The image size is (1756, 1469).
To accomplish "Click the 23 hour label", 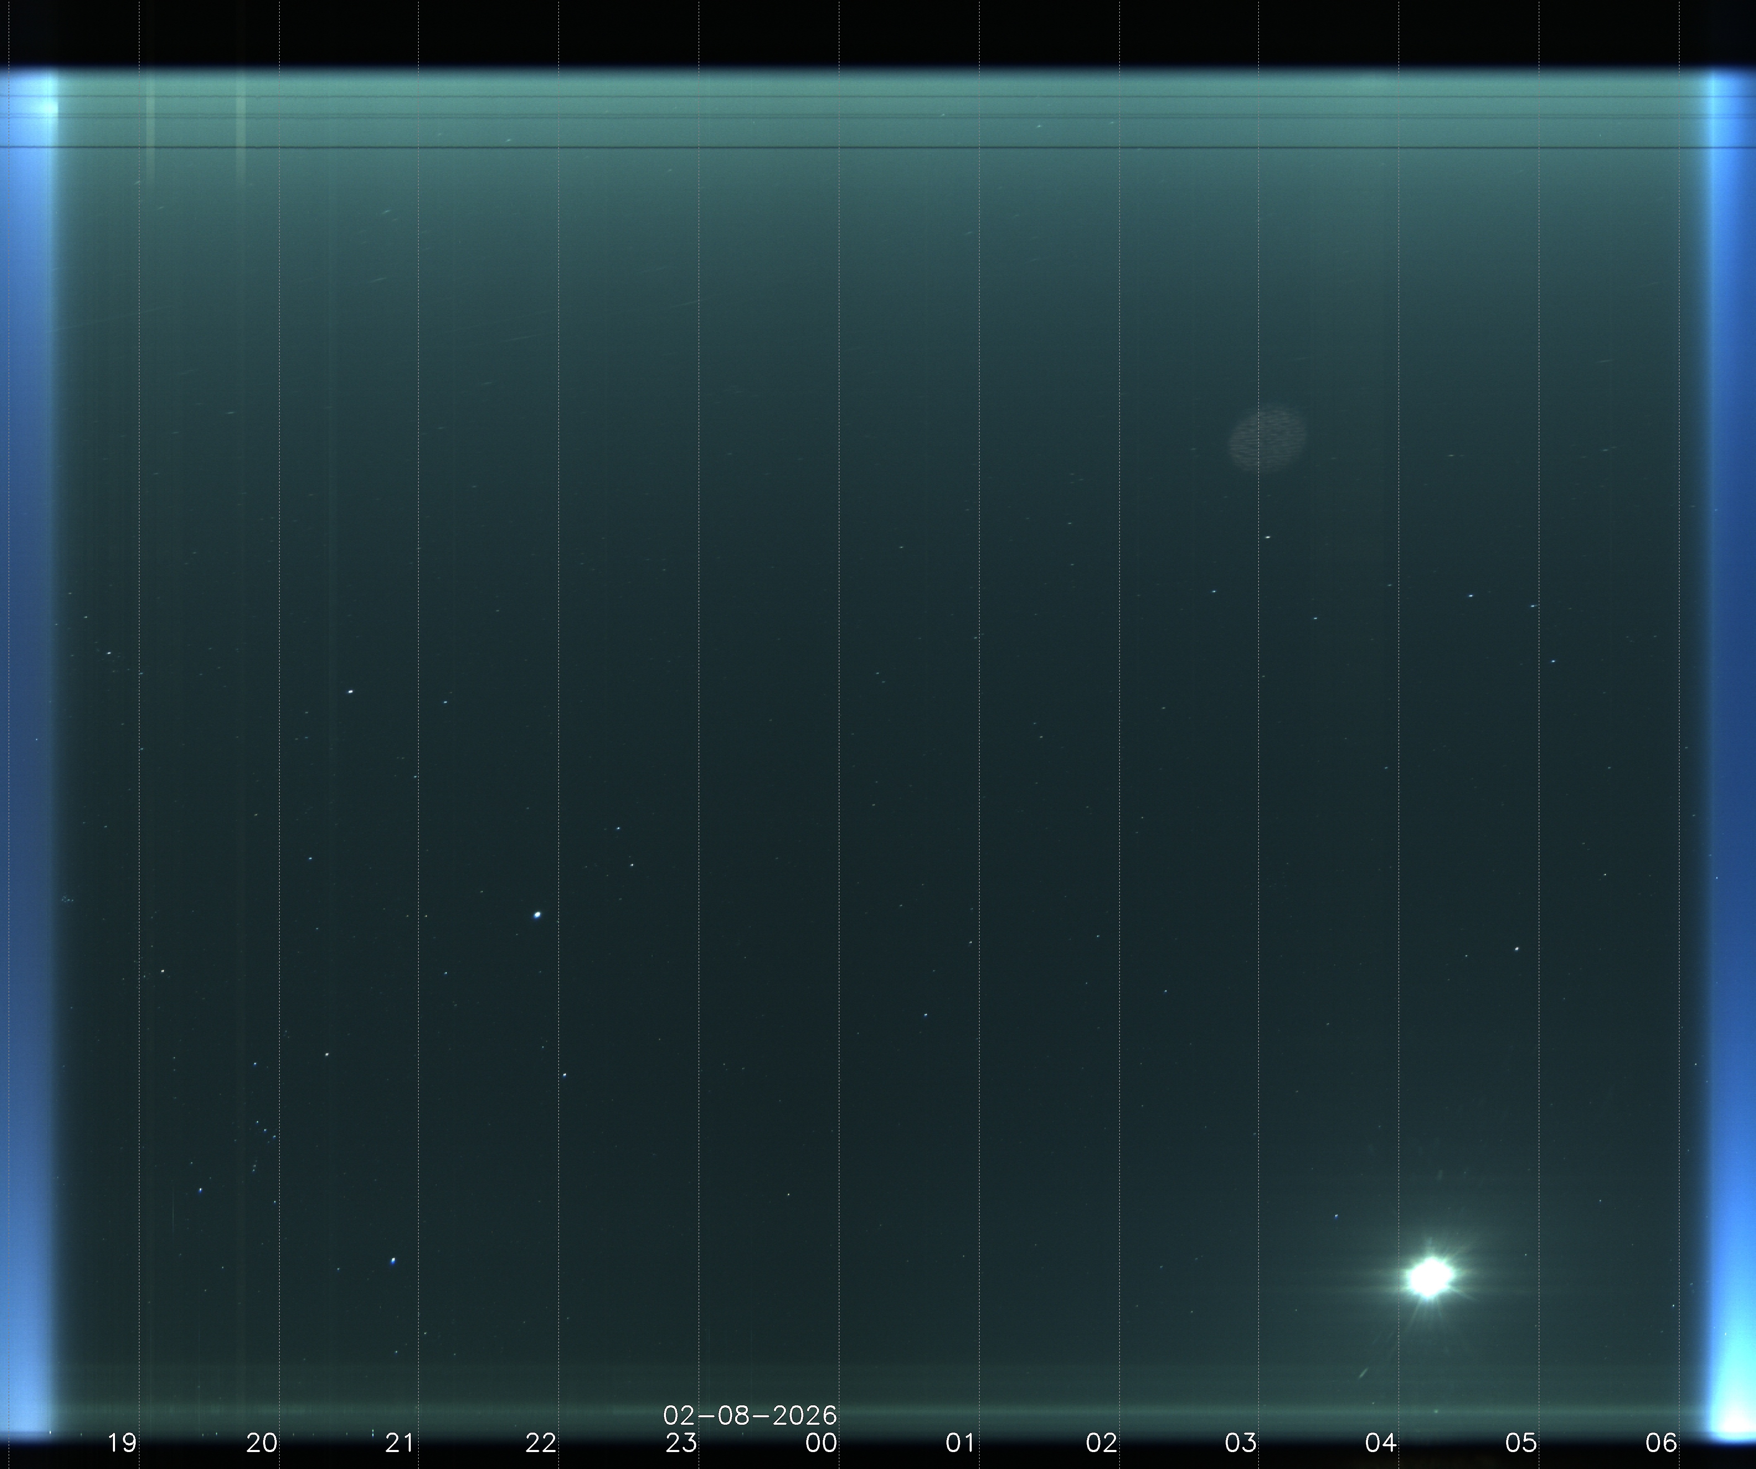I will click(681, 1443).
